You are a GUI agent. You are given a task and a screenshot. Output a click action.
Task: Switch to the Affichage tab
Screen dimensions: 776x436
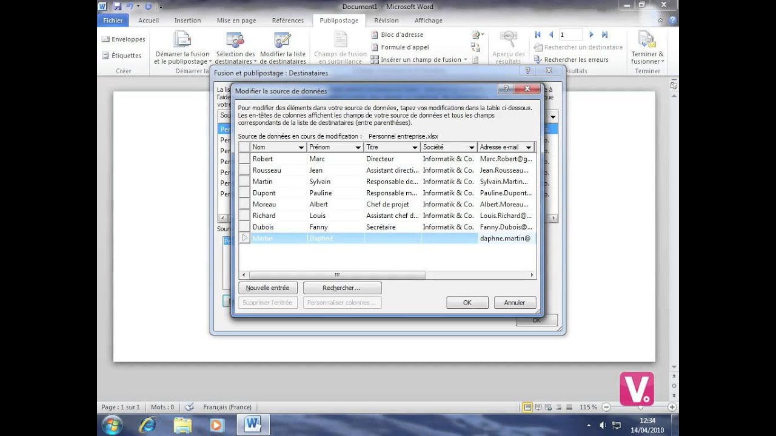point(429,21)
